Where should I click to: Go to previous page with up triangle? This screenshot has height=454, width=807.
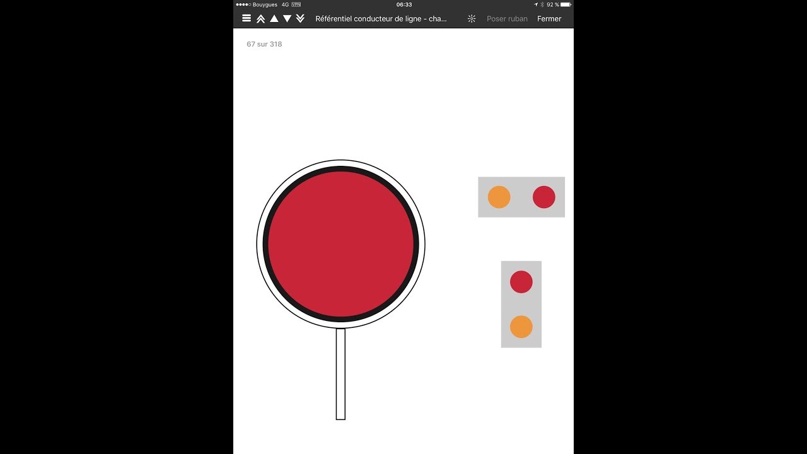pos(274,19)
